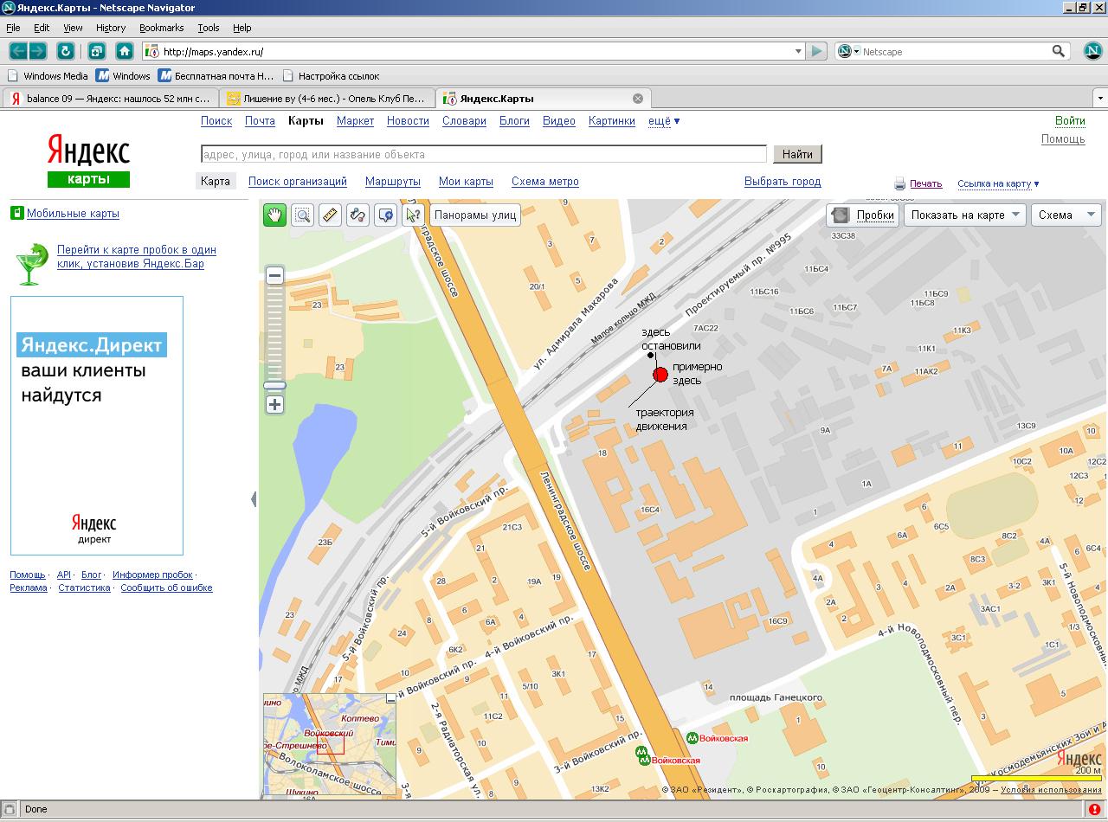The image size is (1108, 822).
Task: Go to home page icon
Action: [125, 51]
